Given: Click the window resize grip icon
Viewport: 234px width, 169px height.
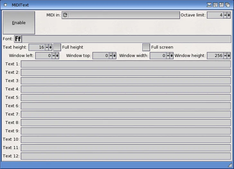Looking at the screenshot, I should pos(230,165).
